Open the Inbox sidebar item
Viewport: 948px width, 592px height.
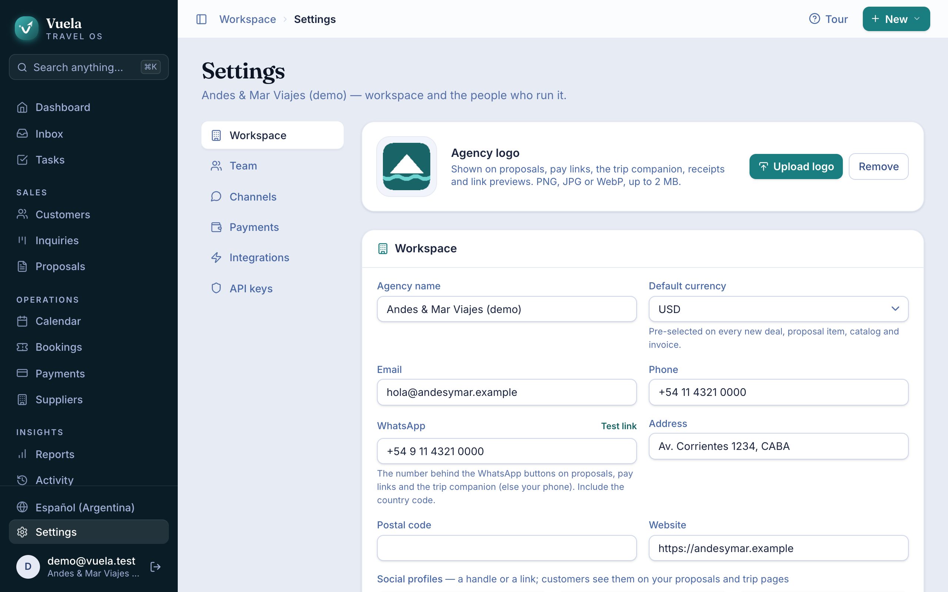pos(89,134)
